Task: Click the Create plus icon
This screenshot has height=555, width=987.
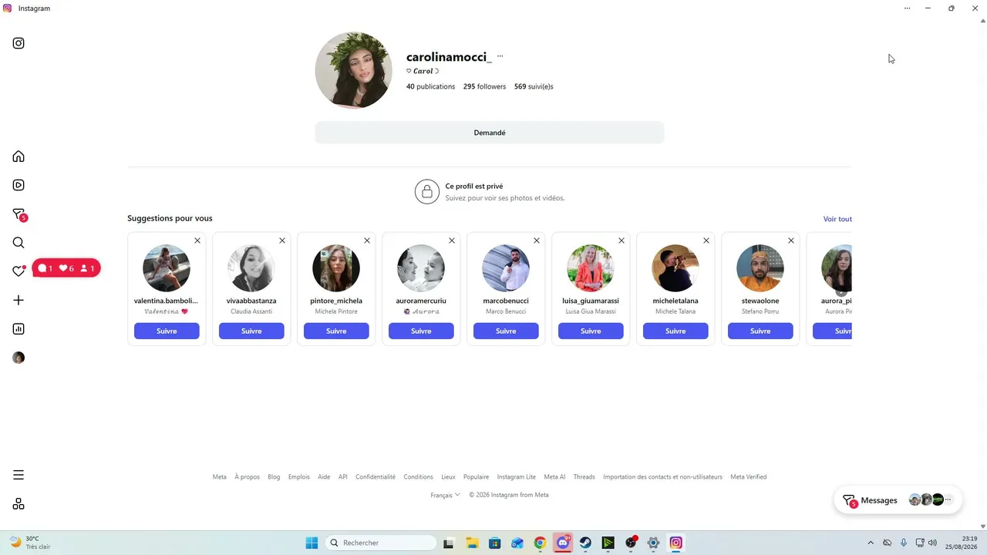Action: [19, 300]
